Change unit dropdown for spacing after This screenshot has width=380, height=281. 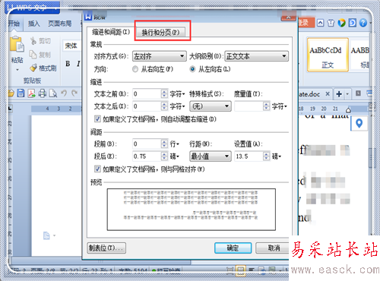(x=175, y=156)
